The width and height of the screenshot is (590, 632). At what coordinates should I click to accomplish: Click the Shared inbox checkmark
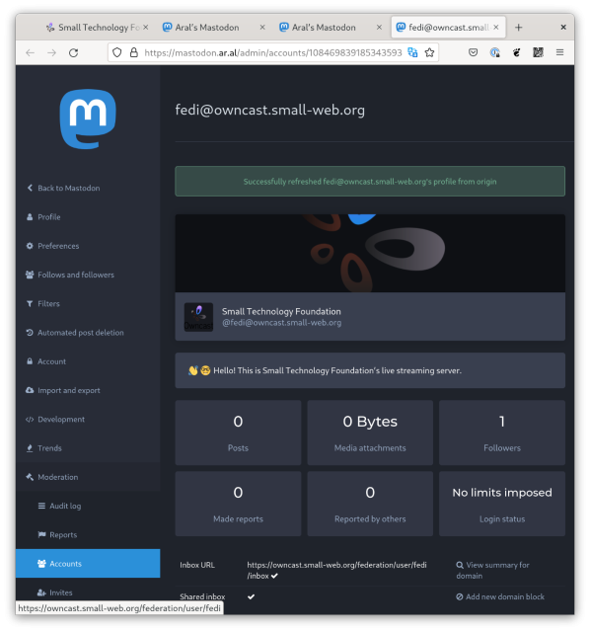[251, 596]
